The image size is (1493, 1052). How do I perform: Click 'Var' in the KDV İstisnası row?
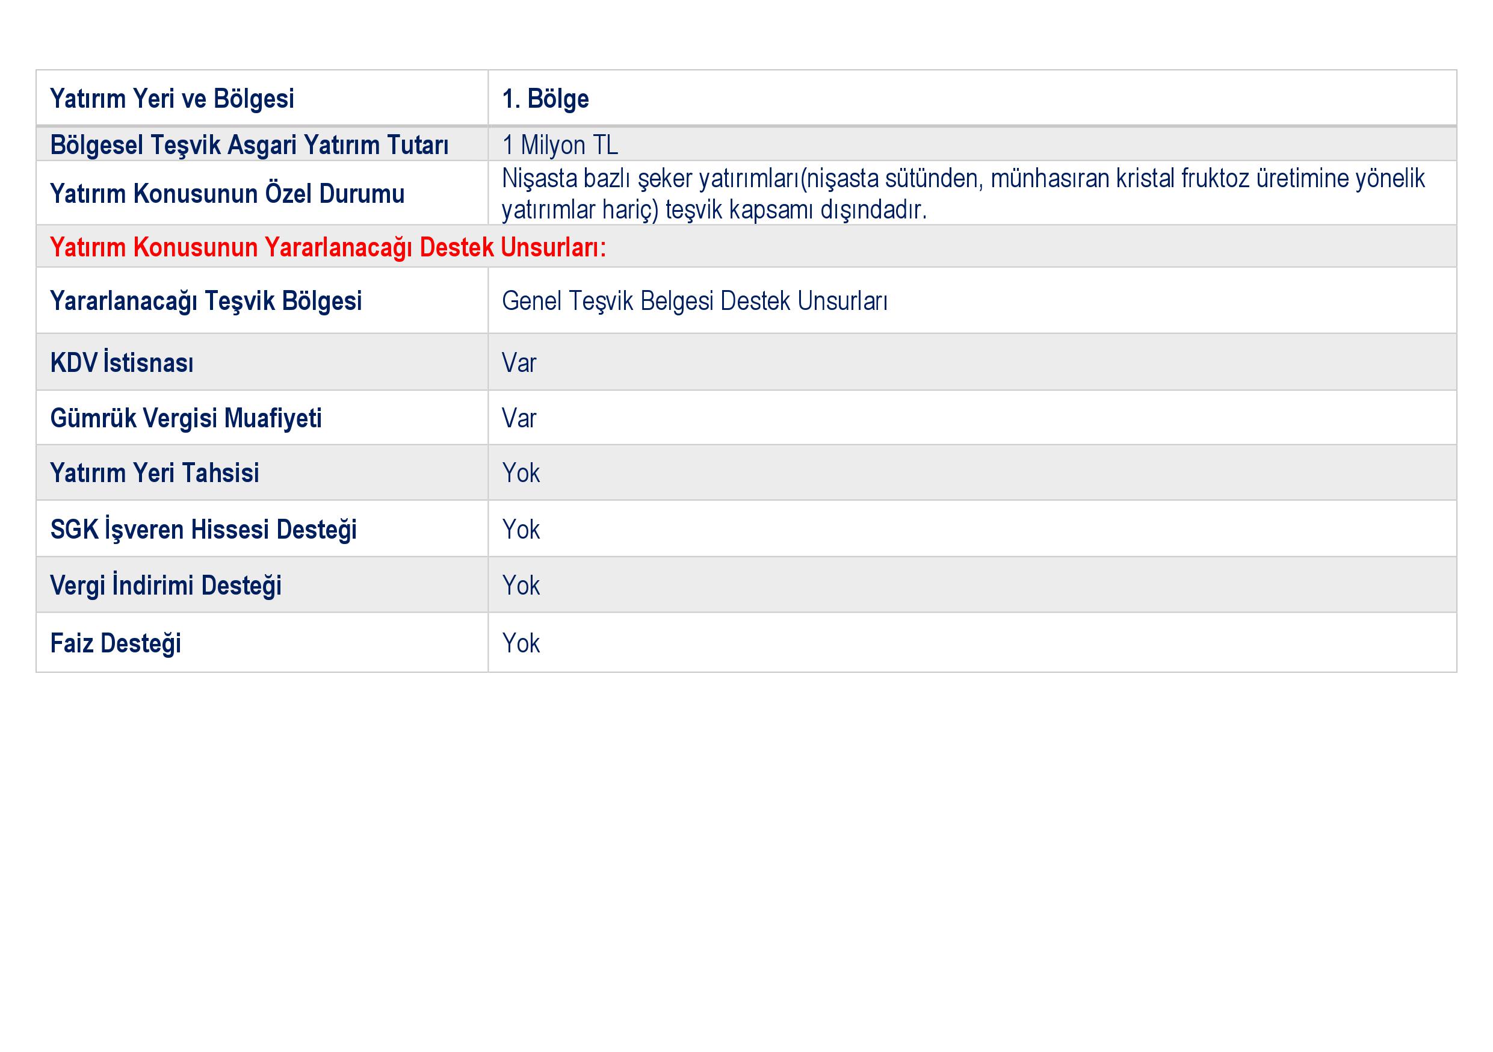coord(519,363)
